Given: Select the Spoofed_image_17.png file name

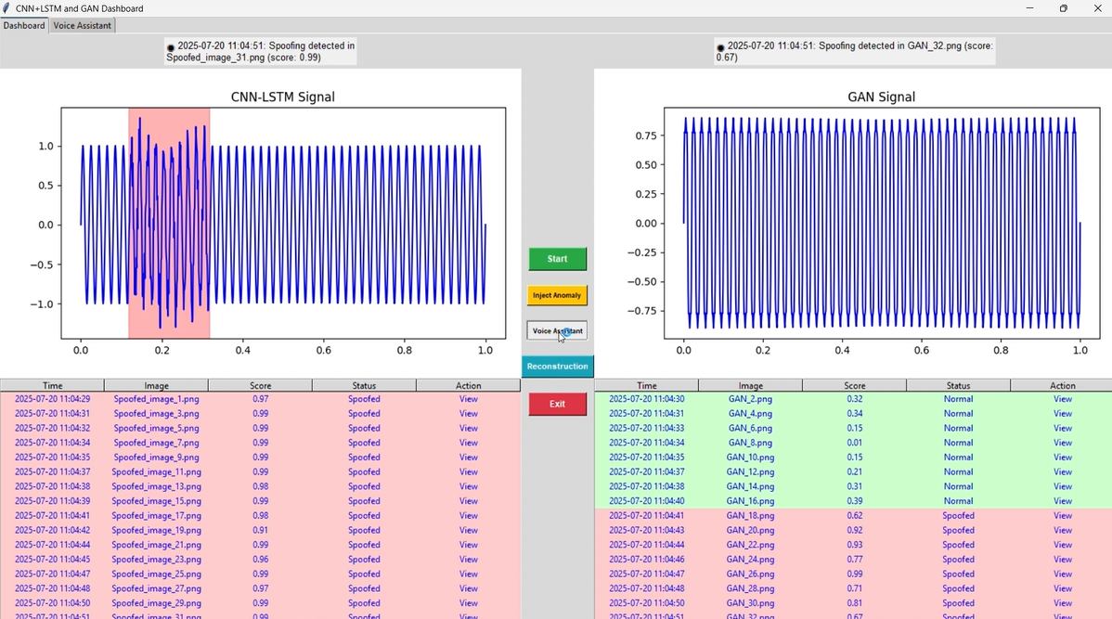Looking at the screenshot, I should pyautogui.click(x=156, y=515).
